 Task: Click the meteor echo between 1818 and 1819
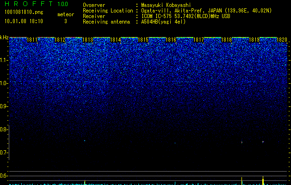click(x=242, y=142)
